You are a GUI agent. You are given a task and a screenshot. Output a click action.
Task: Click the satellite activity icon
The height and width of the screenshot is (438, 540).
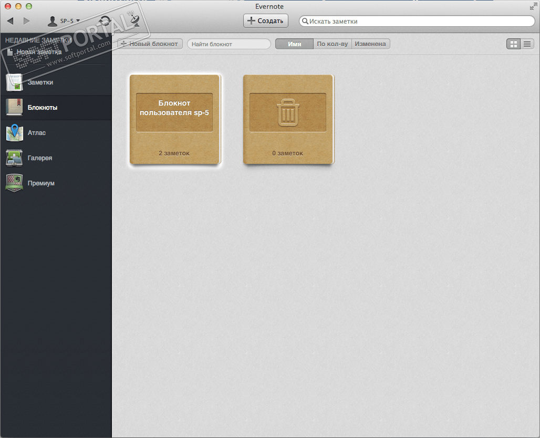pos(135,20)
